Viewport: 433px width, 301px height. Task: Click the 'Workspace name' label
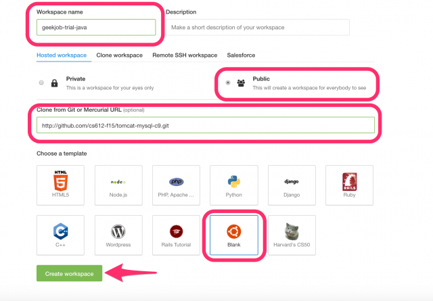[x=60, y=12]
